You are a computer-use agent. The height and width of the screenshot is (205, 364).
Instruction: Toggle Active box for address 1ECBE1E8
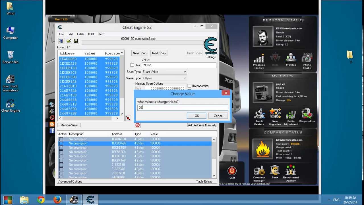pyautogui.click(x=61, y=148)
